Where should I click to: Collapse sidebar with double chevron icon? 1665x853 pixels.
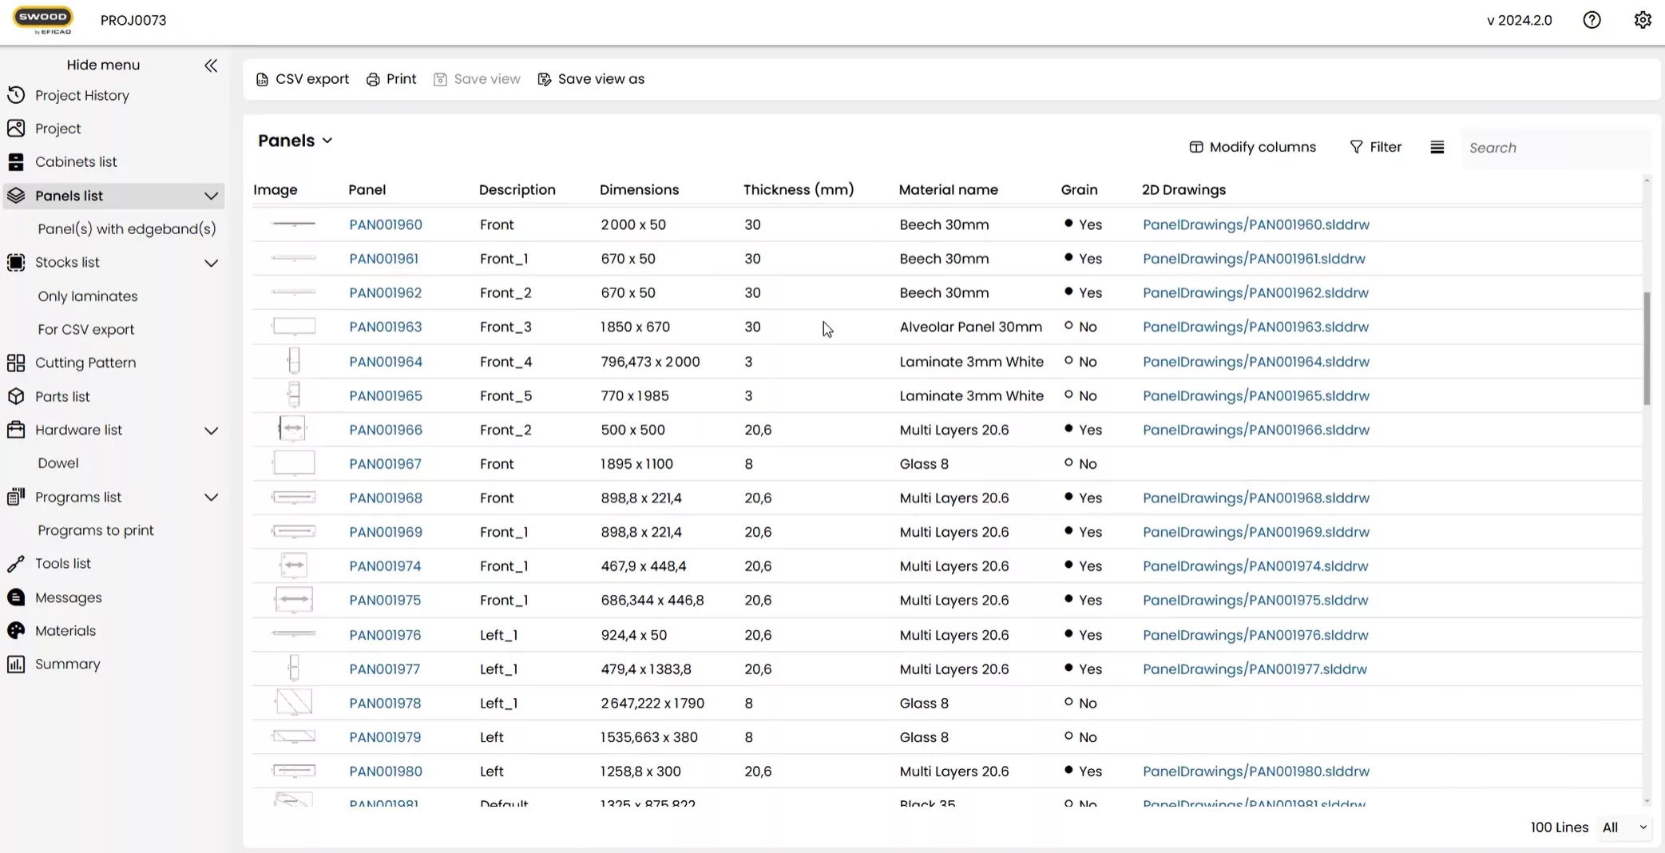(x=211, y=65)
